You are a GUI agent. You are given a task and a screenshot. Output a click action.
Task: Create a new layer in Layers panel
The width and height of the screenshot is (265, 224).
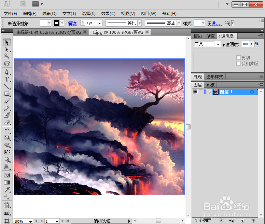[x=243, y=221]
